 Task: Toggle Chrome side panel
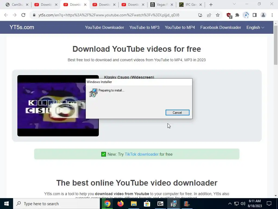[x=255, y=15]
